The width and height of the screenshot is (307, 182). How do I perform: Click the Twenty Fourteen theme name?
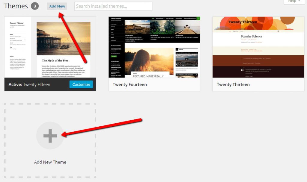[130, 85]
